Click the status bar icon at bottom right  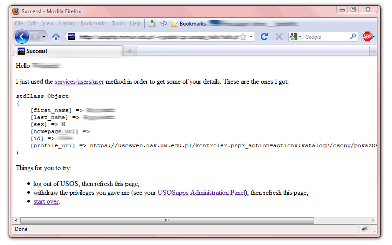click(x=364, y=229)
